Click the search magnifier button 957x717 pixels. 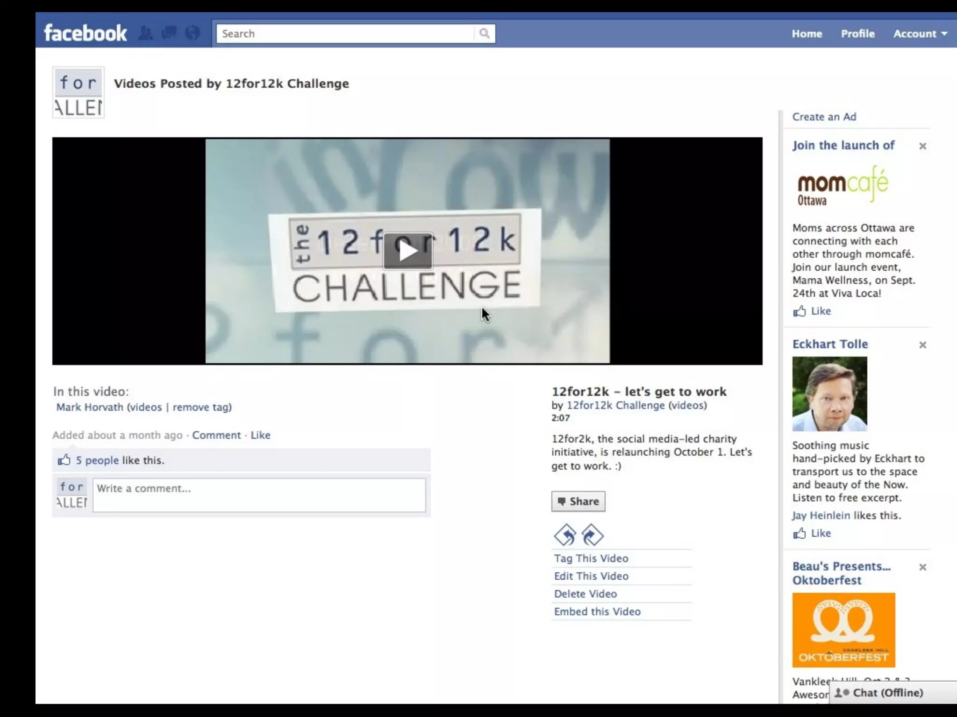[485, 34]
